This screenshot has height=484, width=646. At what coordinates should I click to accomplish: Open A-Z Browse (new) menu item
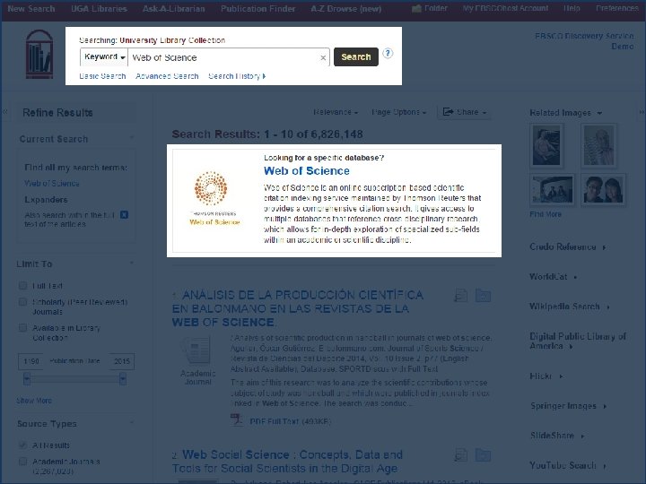[346, 9]
